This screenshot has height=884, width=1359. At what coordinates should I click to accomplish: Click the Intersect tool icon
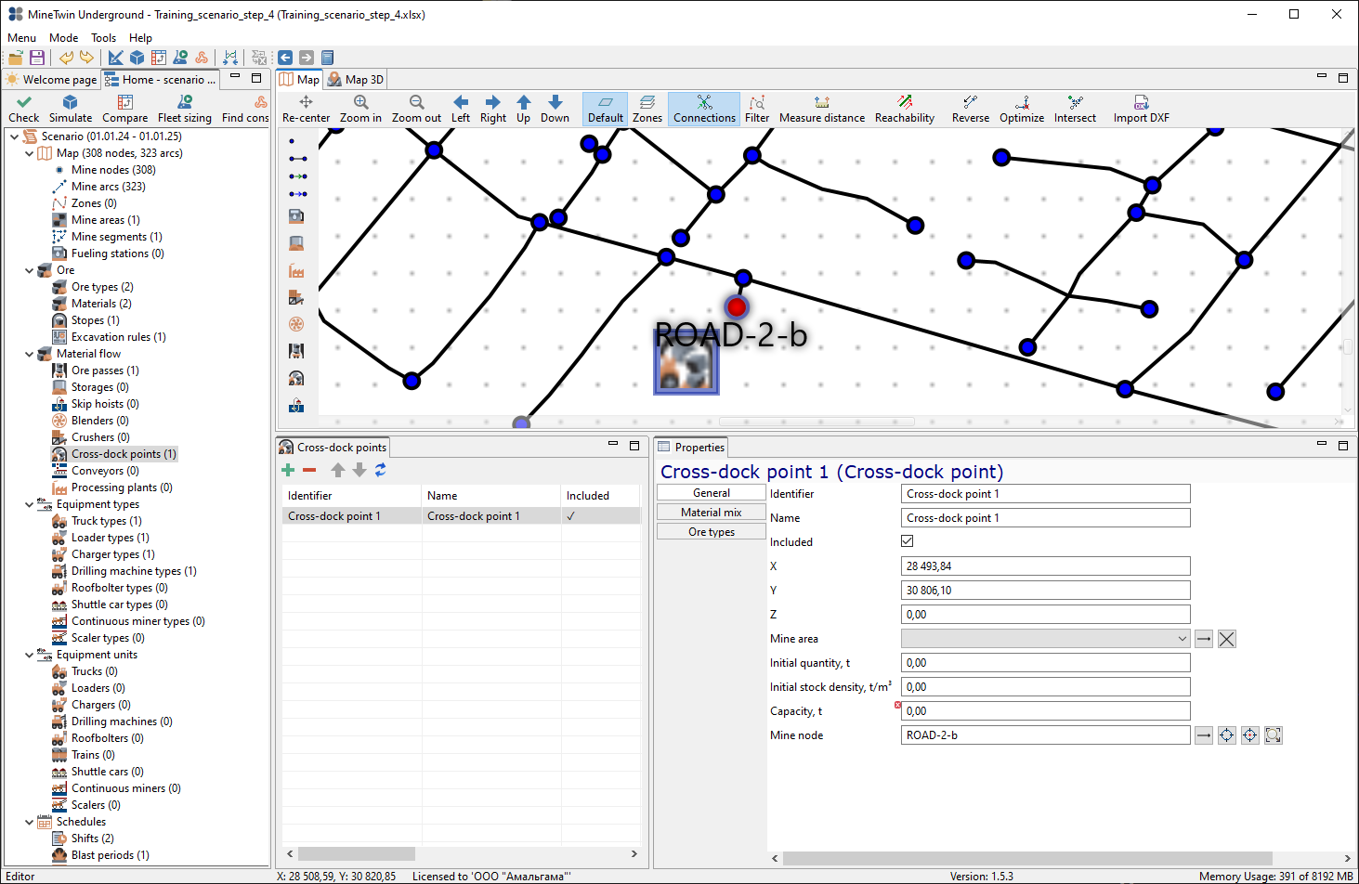pos(1075,102)
